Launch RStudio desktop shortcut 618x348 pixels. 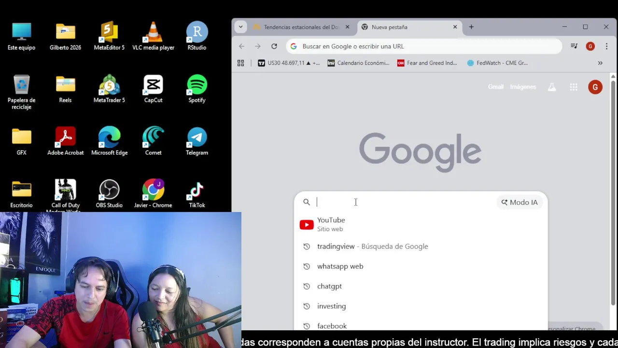197,36
